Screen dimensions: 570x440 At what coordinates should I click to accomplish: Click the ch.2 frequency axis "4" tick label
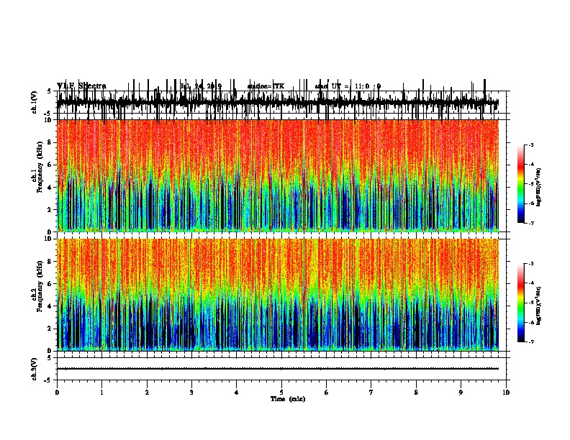(x=50, y=306)
